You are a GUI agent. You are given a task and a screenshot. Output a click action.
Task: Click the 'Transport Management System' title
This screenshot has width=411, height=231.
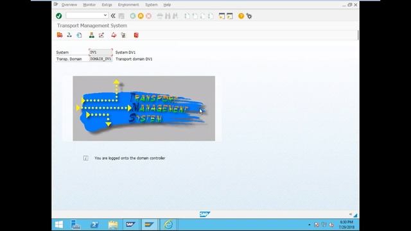[92, 26]
